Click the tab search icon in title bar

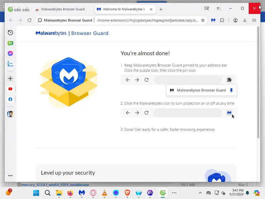click(207, 8)
